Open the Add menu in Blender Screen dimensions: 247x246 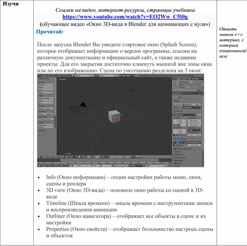coord(51,75)
